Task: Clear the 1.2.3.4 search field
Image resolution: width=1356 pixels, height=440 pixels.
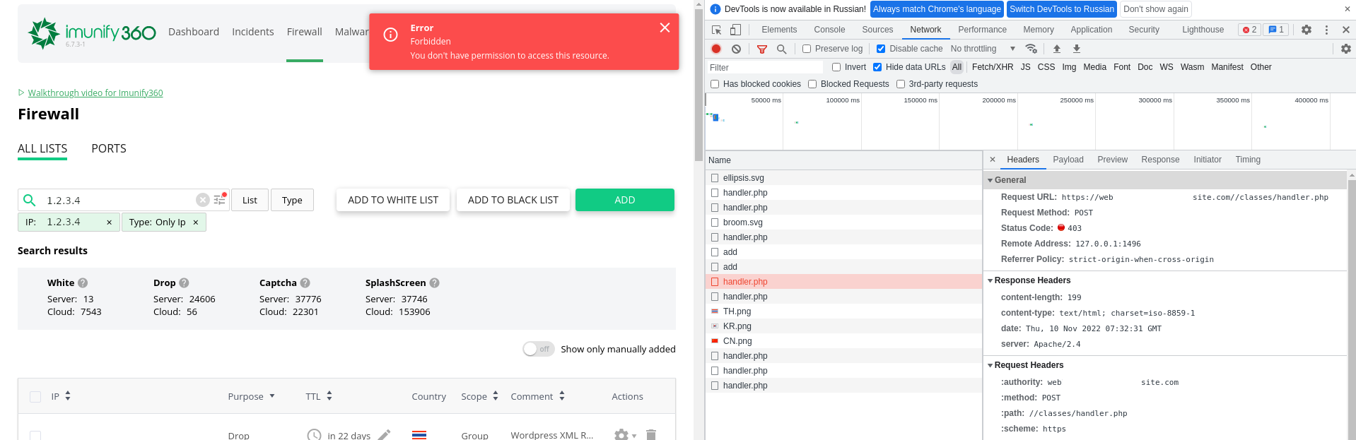Action: (203, 200)
